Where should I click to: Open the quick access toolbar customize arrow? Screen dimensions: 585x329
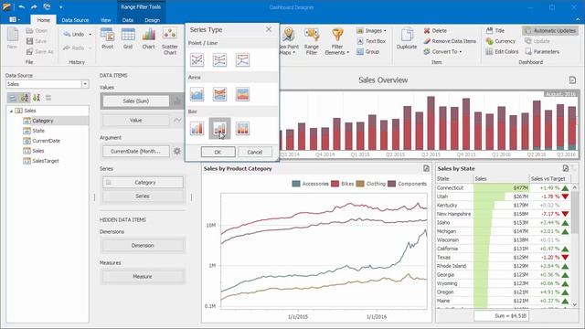(61, 7)
